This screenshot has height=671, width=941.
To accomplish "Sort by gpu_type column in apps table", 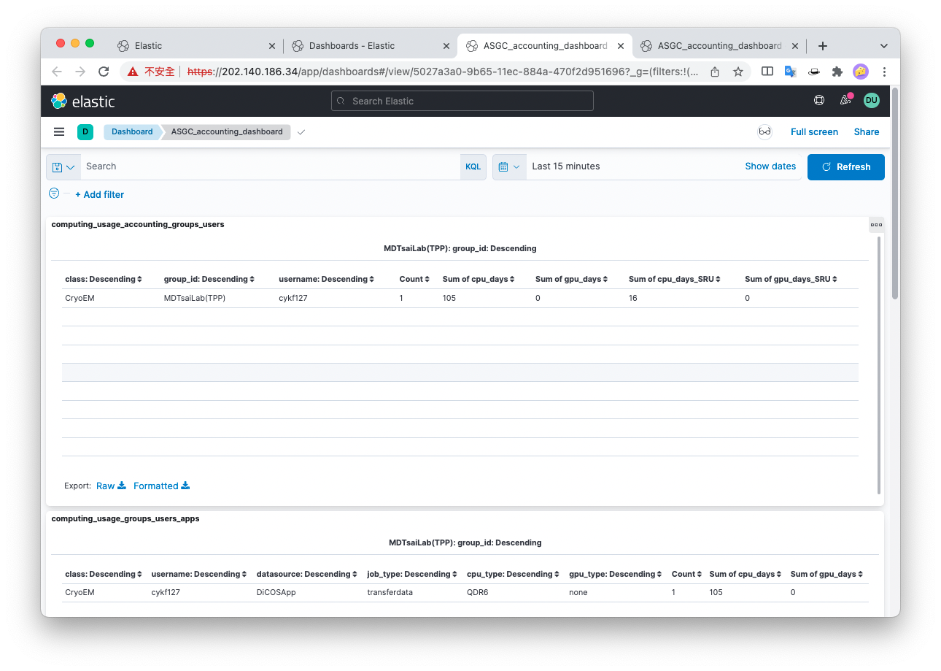I will (x=616, y=574).
